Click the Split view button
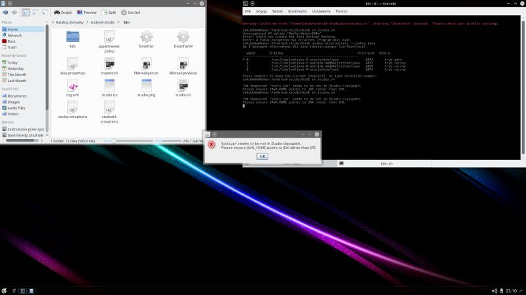 [x=109, y=12]
